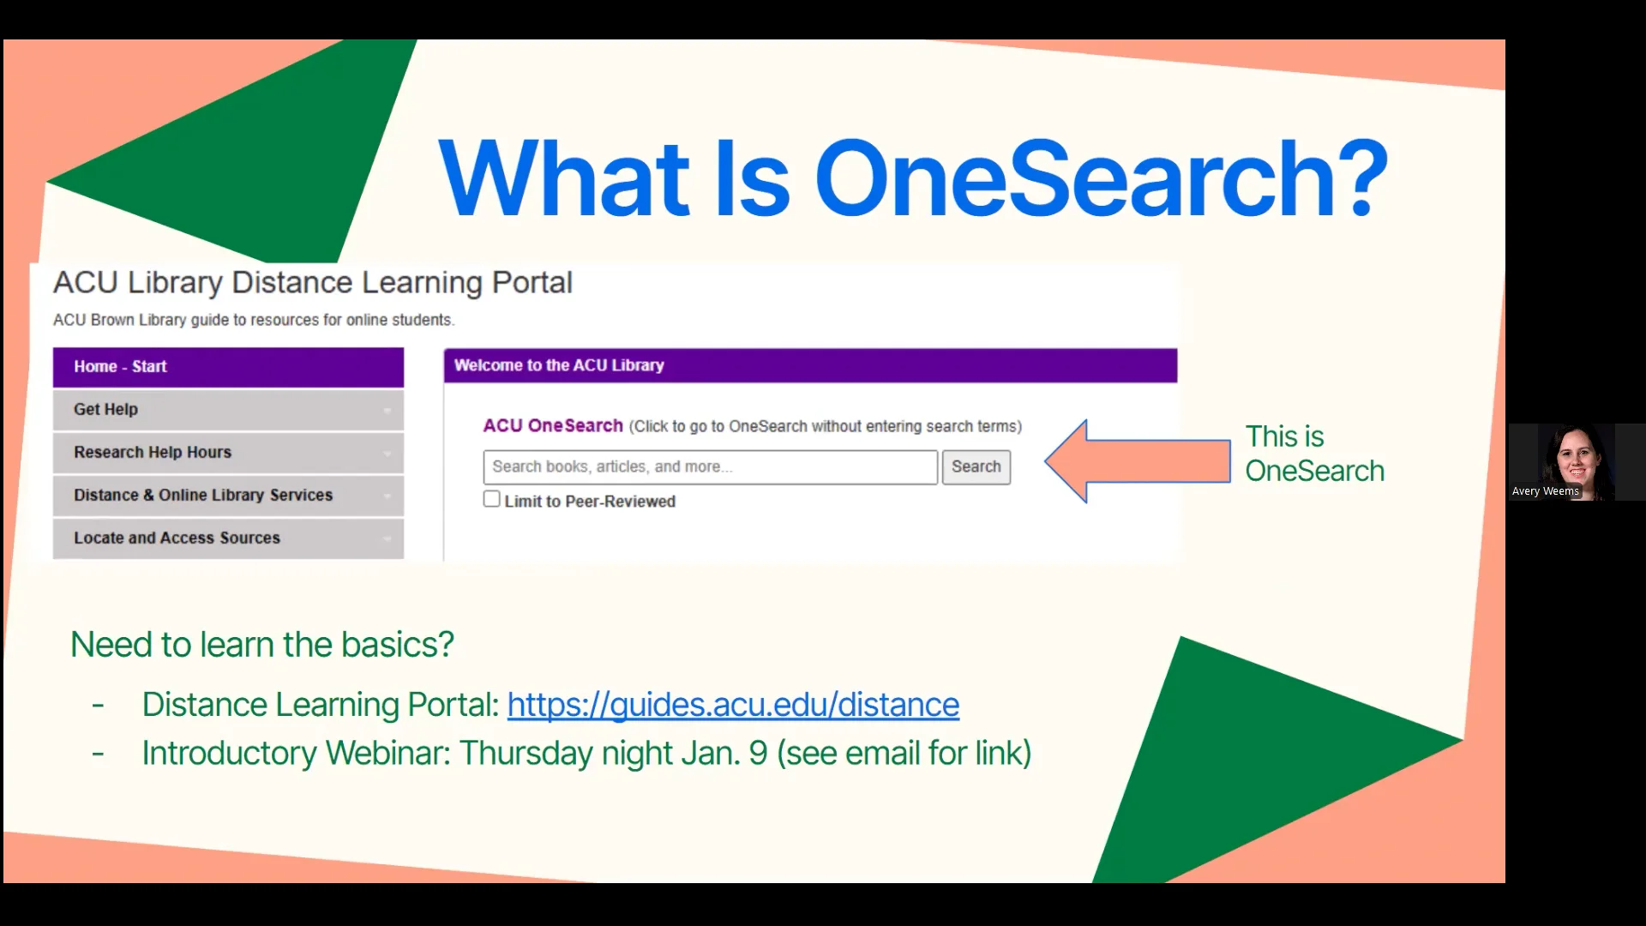Click the 'What Is OneSearch?' slide title
The image size is (1646, 926).
point(912,178)
